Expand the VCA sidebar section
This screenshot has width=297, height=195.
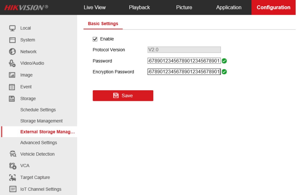[x=25, y=166]
